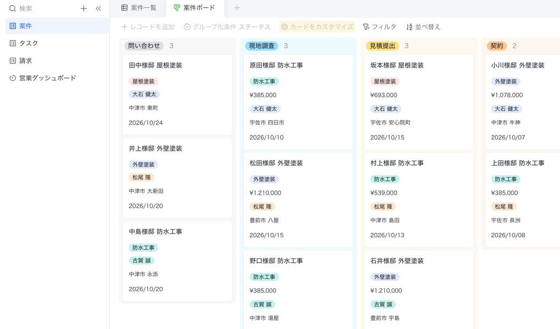
Task: Open card 原田様邸 防水工事
Action: coord(298,102)
